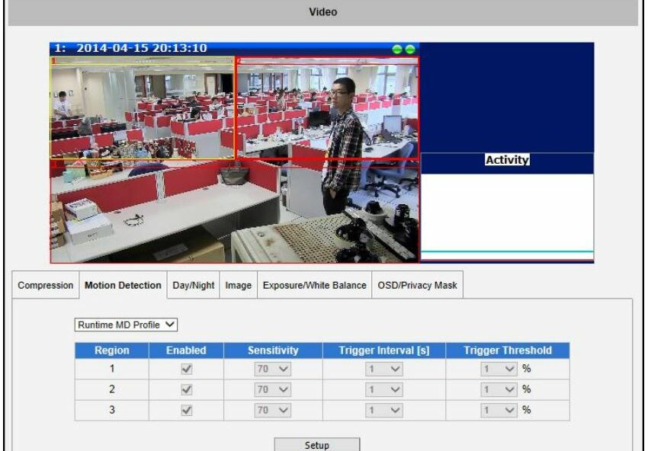
Task: Select the Motion Detection tab
Action: point(123,285)
